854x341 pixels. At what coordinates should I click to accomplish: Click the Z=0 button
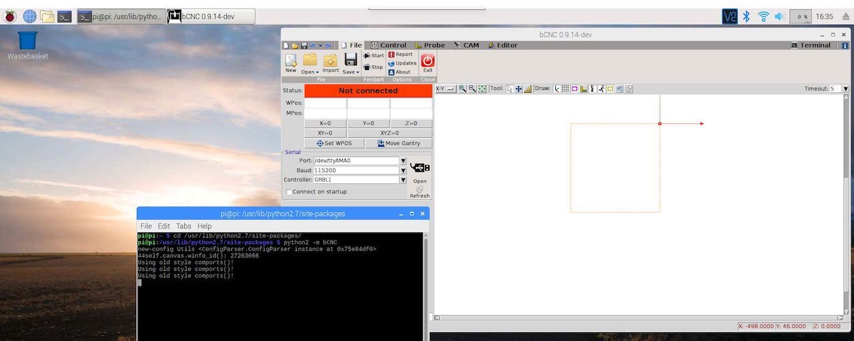pyautogui.click(x=411, y=123)
